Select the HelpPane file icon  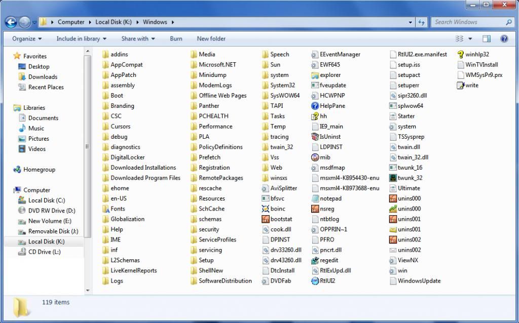pos(315,106)
